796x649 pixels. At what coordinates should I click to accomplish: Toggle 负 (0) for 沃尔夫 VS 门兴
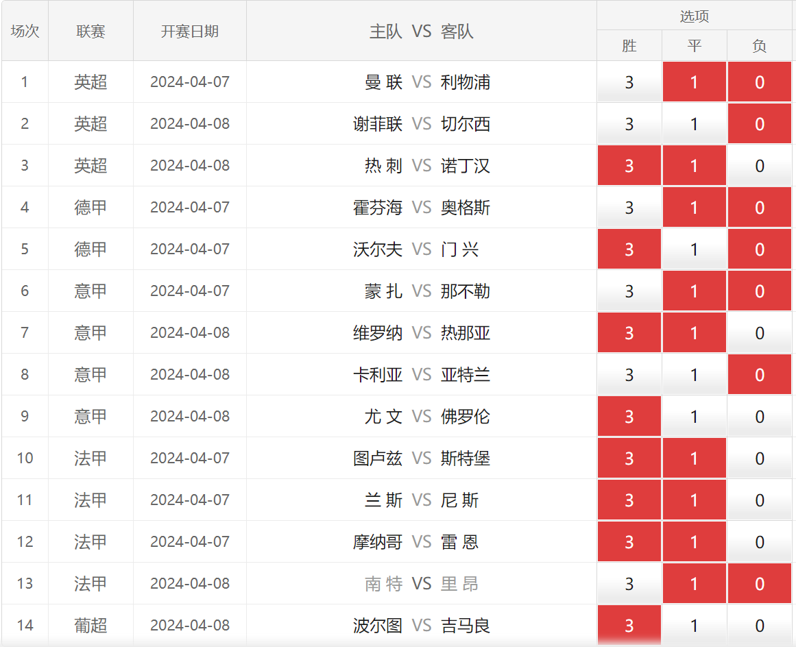tap(760, 249)
